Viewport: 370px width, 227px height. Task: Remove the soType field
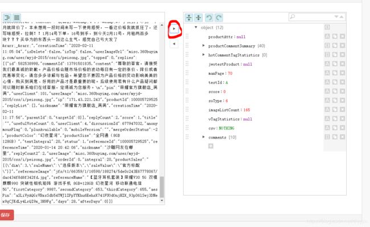tap(342, 100)
